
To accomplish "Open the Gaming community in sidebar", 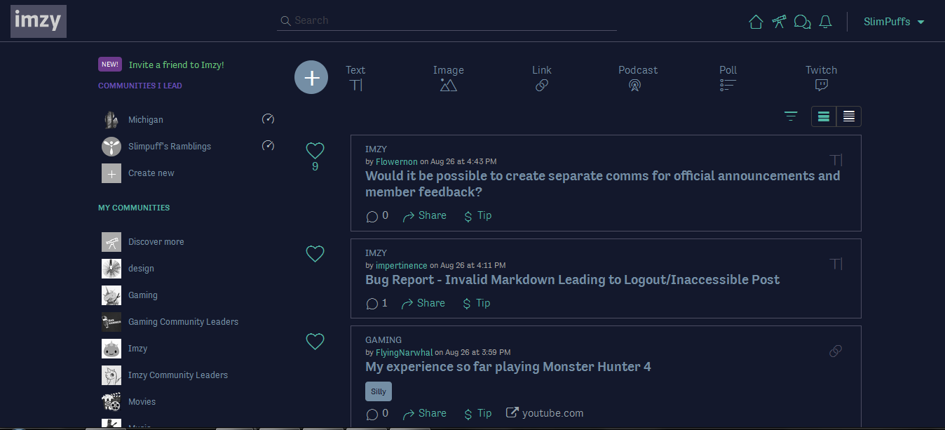I will point(143,295).
